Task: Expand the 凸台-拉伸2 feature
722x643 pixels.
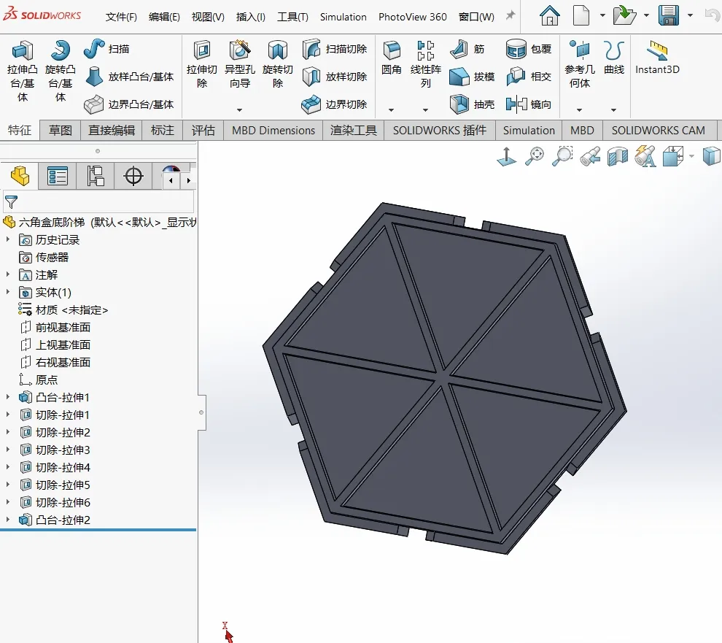Action: tap(8, 520)
